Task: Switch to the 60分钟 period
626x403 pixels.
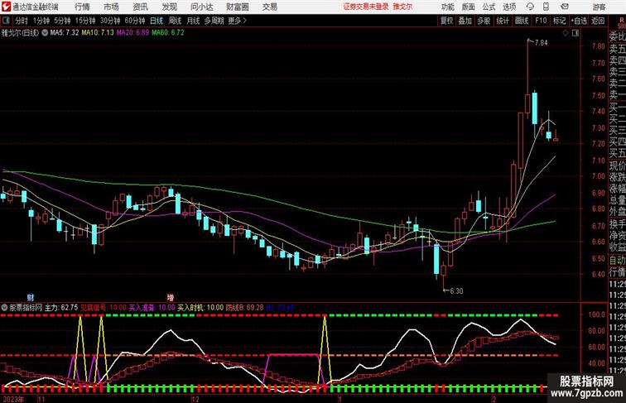Action: tap(135, 21)
